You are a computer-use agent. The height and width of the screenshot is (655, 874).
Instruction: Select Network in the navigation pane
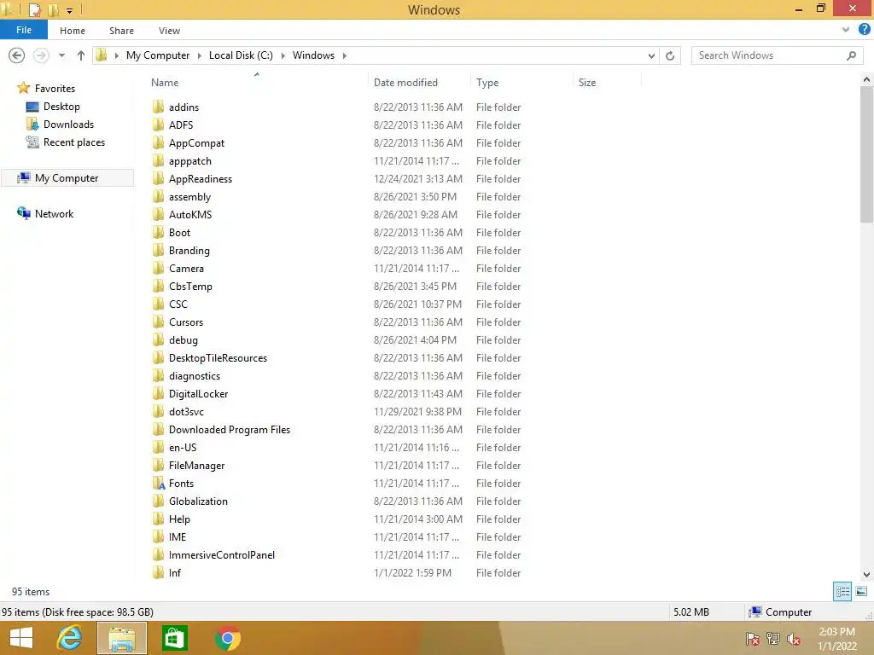pos(54,214)
